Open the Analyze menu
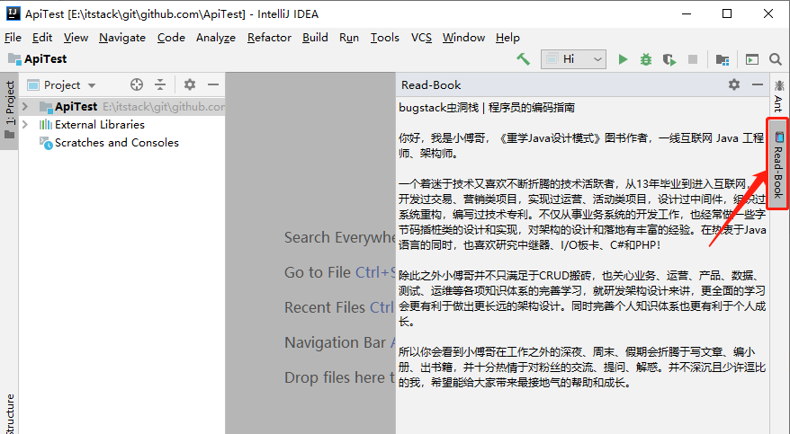 coord(216,37)
